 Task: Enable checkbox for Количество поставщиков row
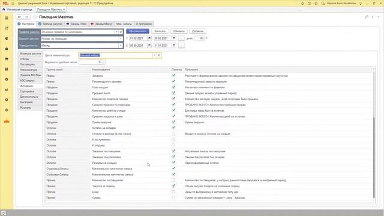173,180
